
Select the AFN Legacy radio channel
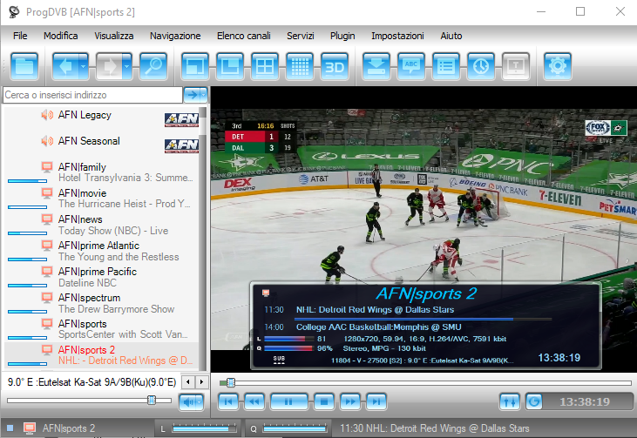pos(102,118)
